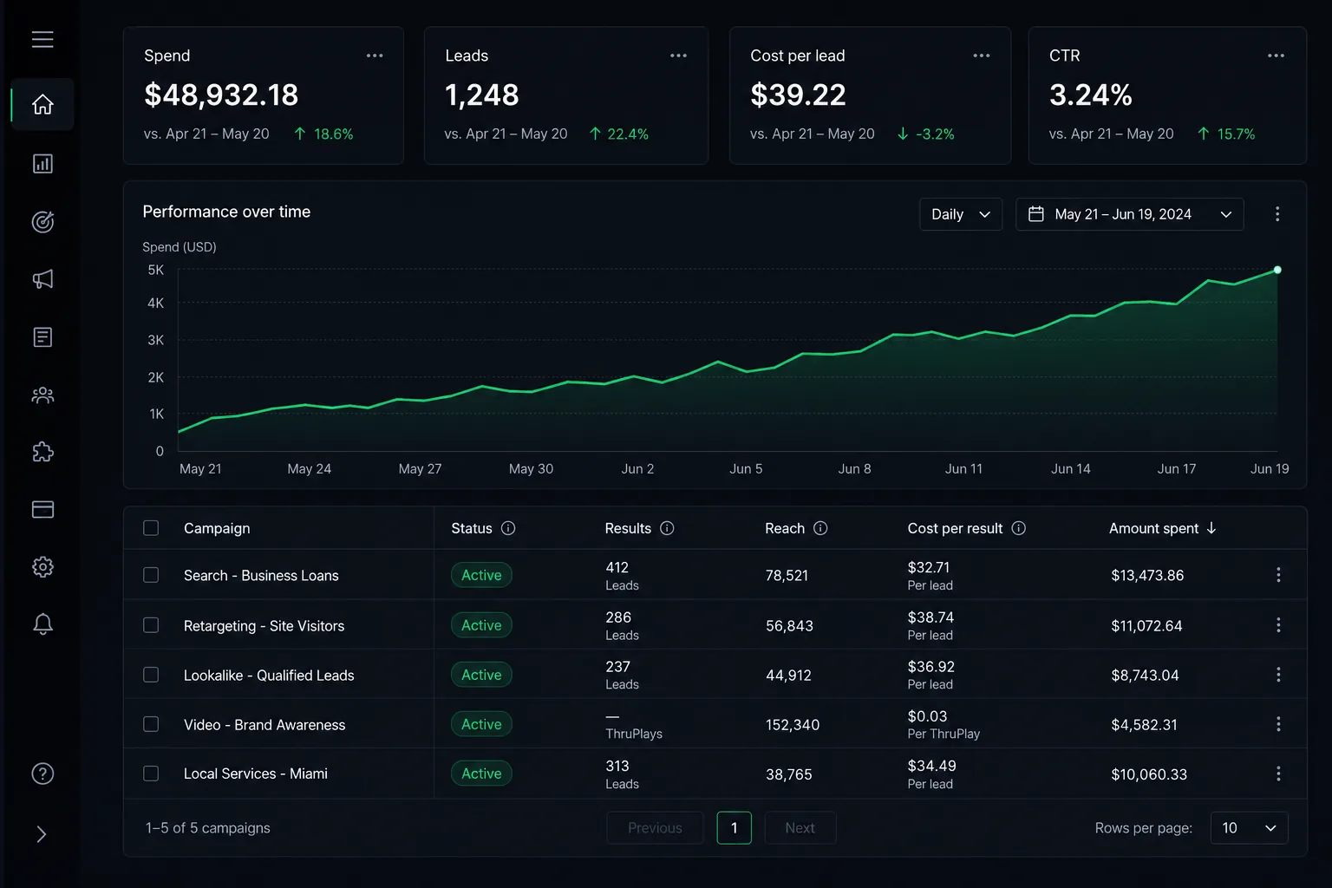Expand the May 21 – Jun 19, 2024 date picker
Screen dimensions: 1332x888
(1129, 214)
